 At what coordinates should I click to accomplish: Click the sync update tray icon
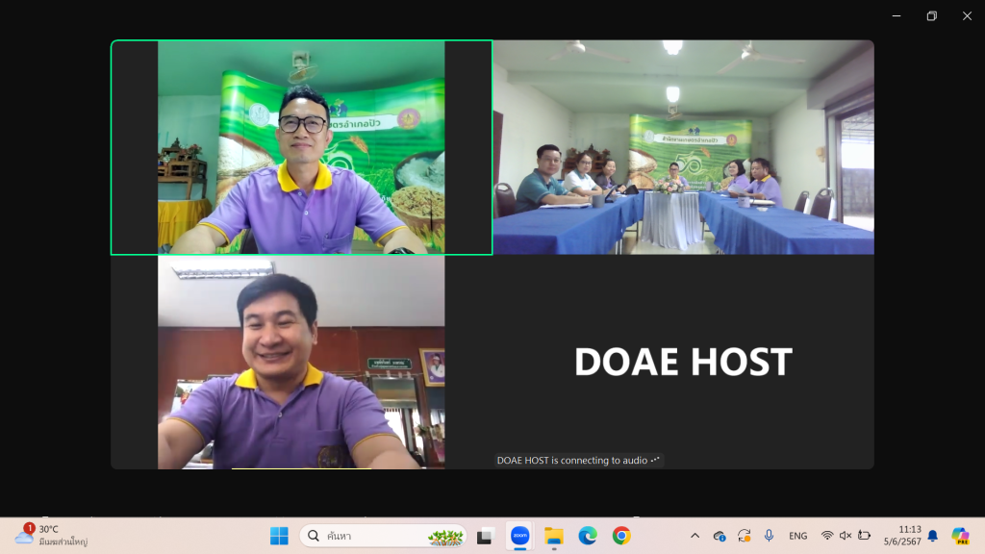tap(744, 536)
